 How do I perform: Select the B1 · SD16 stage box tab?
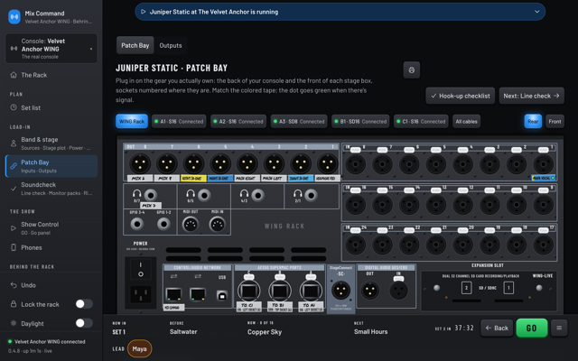360,121
